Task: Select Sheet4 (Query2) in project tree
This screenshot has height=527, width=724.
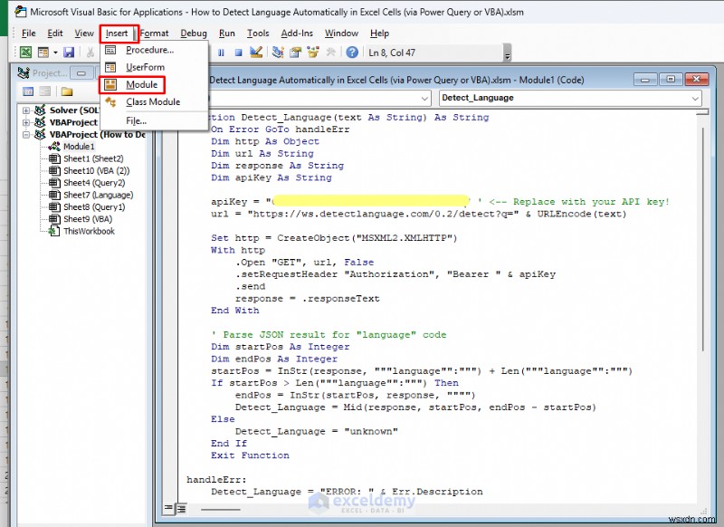Action: [94, 183]
